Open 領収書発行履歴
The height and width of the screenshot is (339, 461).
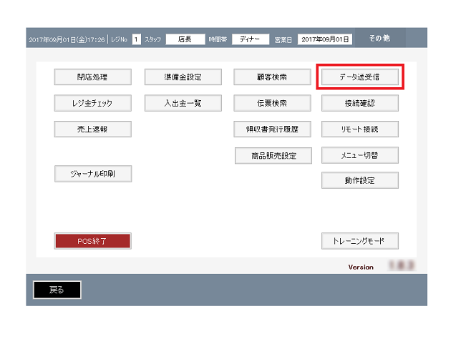pos(272,129)
